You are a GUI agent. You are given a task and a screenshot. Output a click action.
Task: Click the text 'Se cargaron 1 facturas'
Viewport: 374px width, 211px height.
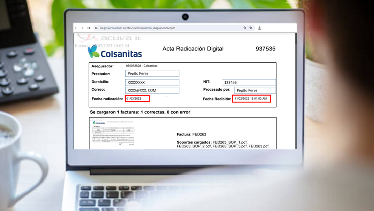point(114,112)
